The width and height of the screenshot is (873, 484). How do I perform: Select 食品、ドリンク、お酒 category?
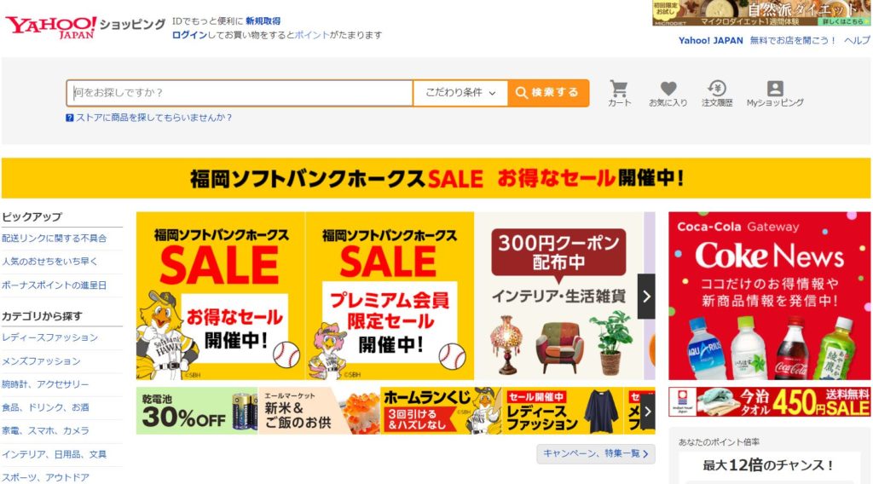46,408
